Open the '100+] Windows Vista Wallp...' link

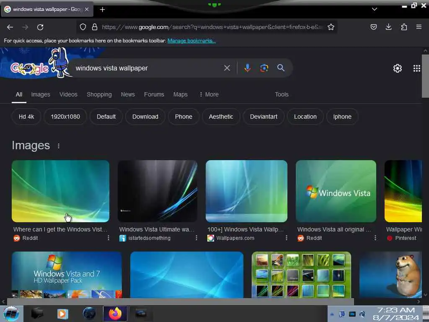point(246,229)
